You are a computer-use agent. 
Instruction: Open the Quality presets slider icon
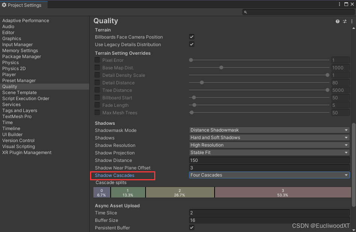click(x=345, y=21)
